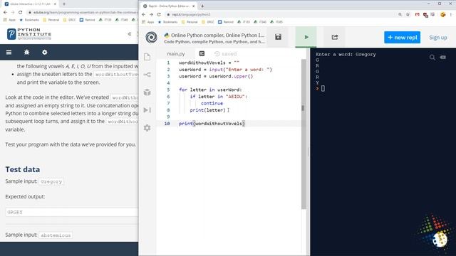Click line 1 wordWithoutVowels assignment
The height and width of the screenshot is (256, 456).
click(x=209, y=63)
